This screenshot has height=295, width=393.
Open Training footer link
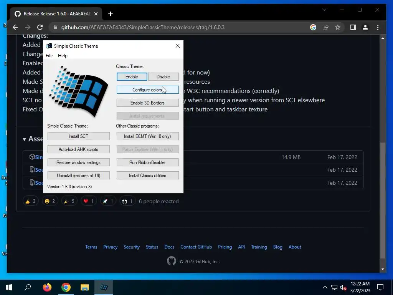coord(259,247)
